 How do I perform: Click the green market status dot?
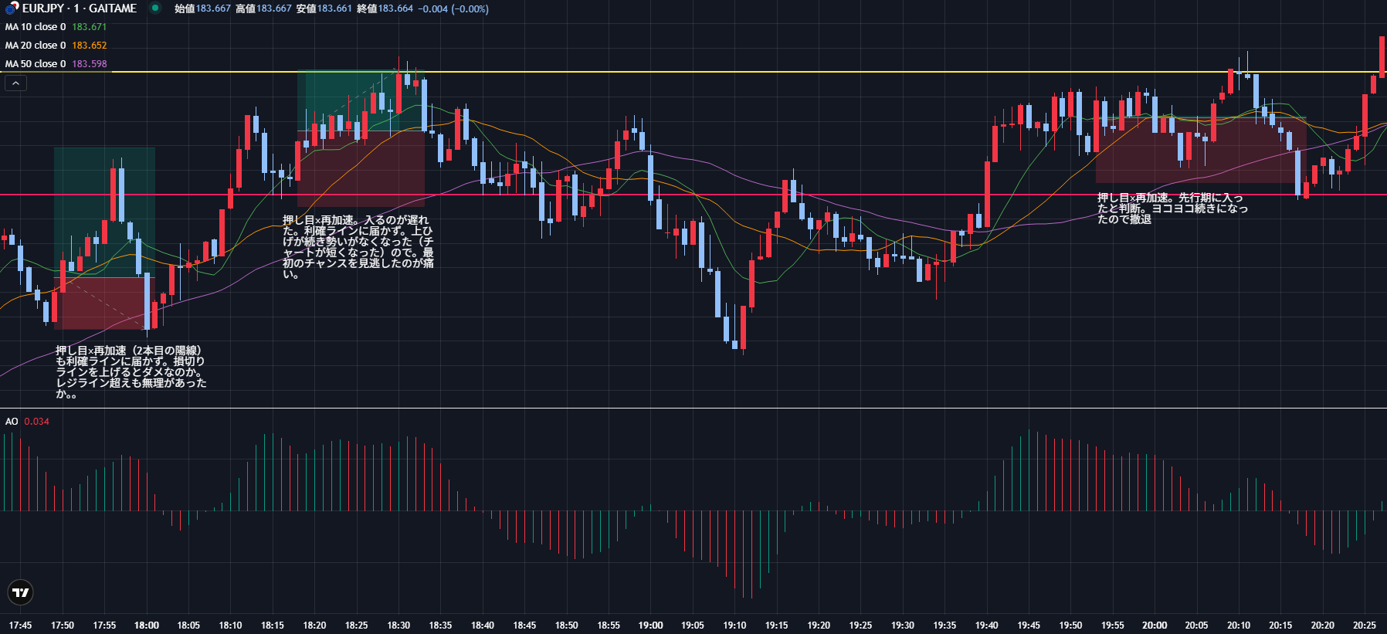155,8
